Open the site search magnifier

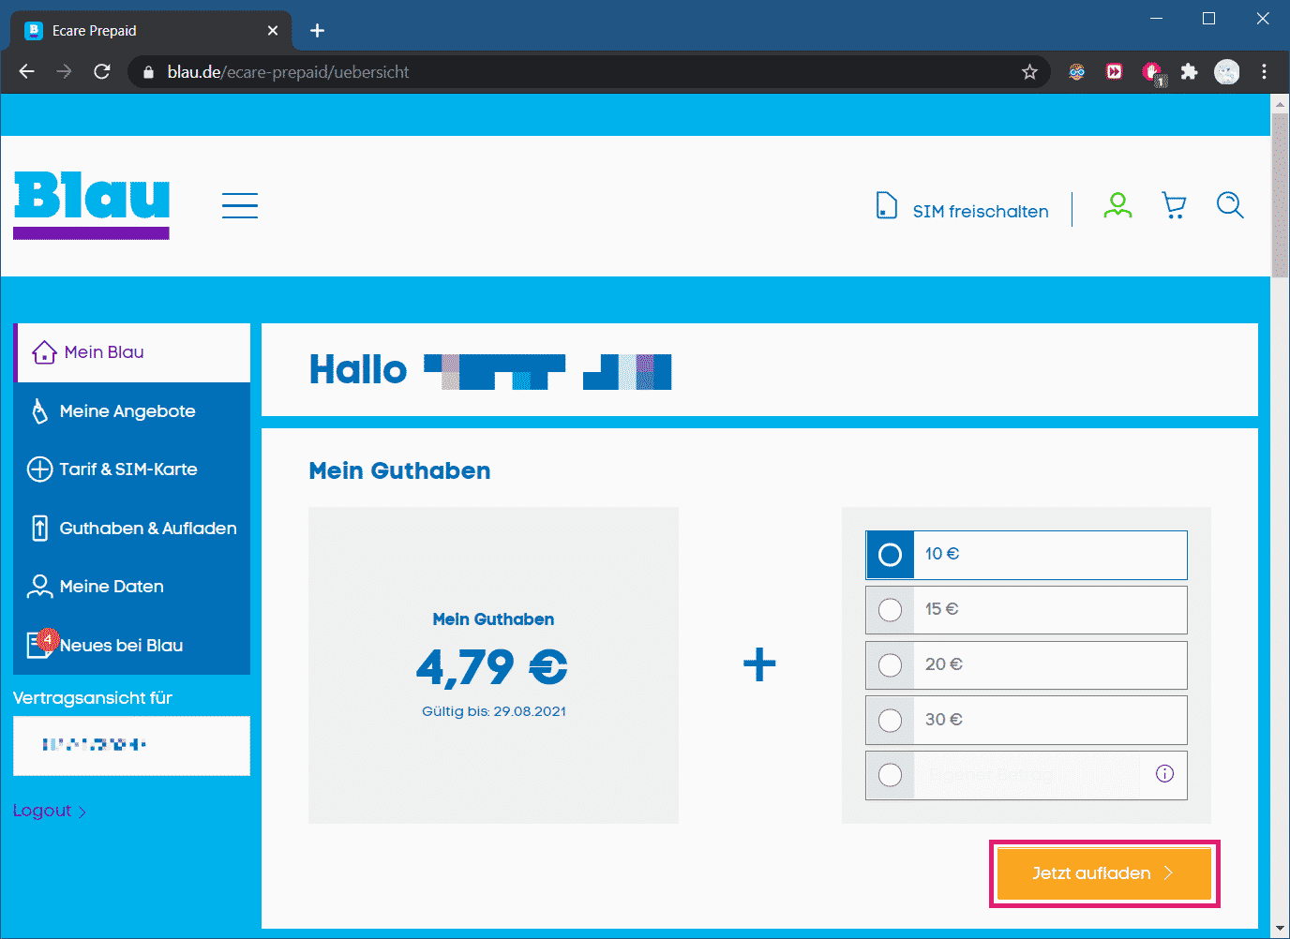click(x=1230, y=205)
